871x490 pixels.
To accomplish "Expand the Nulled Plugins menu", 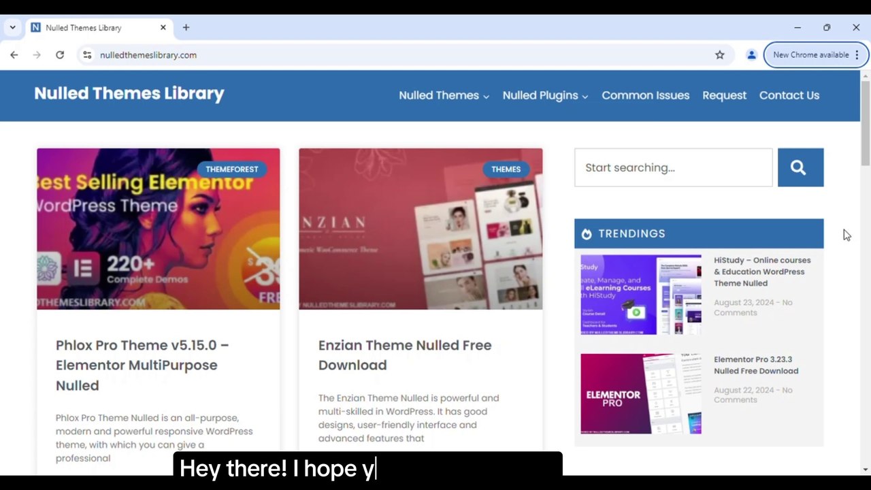I will click(545, 95).
